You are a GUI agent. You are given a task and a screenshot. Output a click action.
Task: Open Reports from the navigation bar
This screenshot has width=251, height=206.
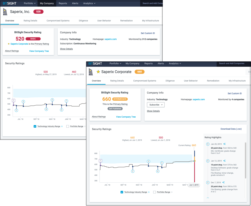pyautogui.click(x=148, y=63)
